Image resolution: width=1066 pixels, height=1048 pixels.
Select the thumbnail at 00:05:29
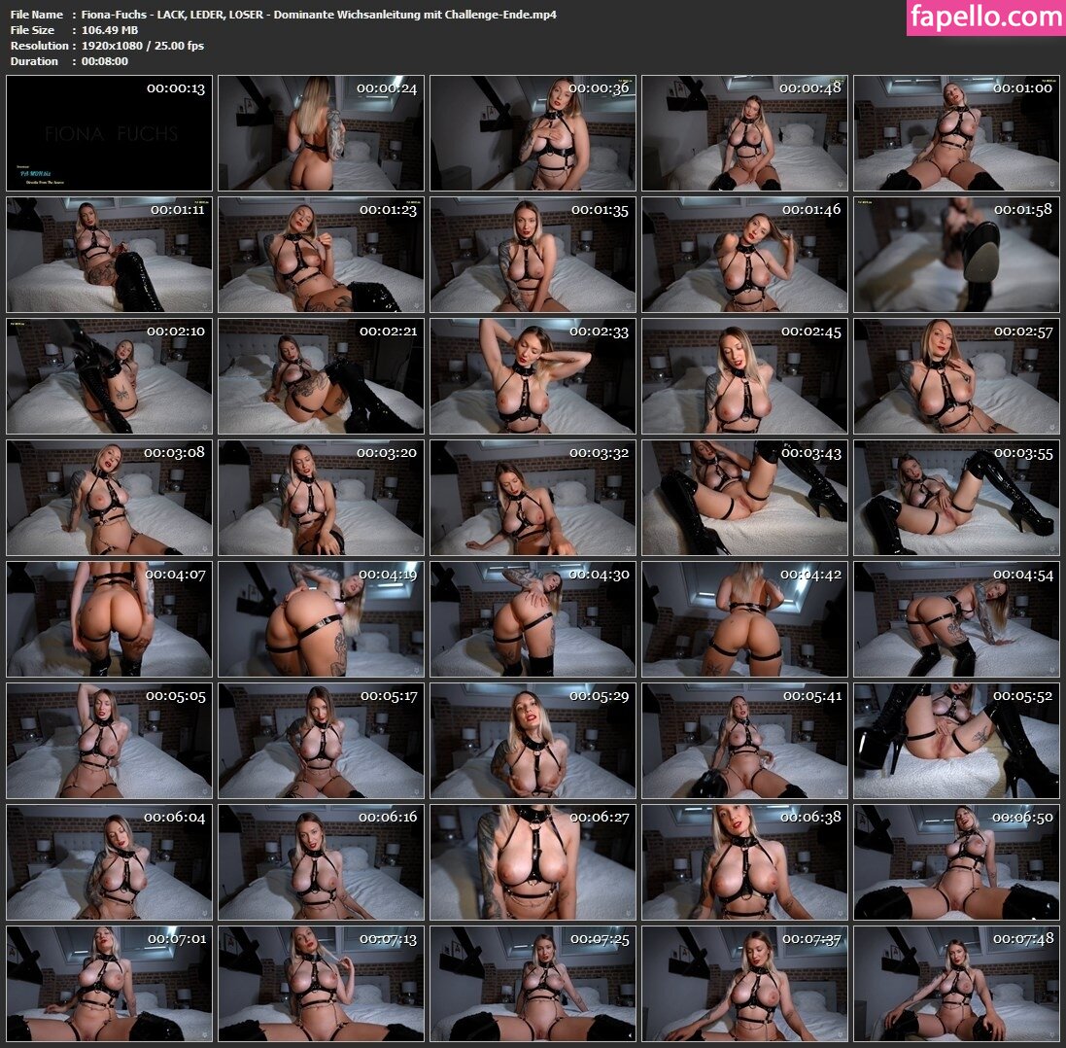[x=533, y=740]
